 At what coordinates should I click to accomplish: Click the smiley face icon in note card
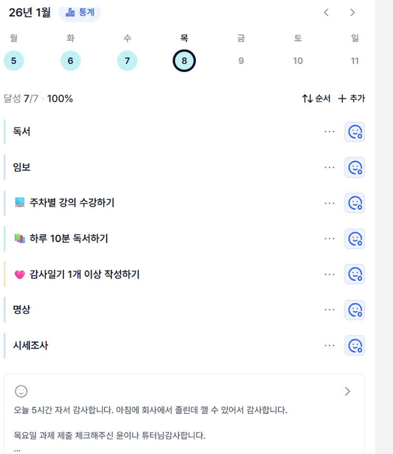click(21, 391)
